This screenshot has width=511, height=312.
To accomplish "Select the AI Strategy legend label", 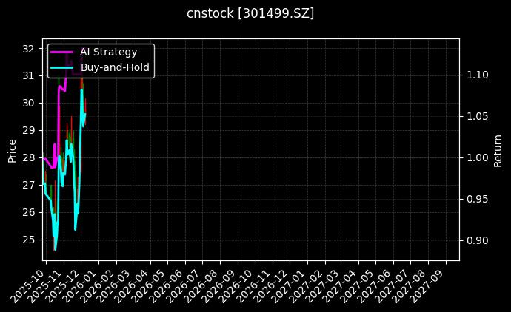I will (108, 52).
